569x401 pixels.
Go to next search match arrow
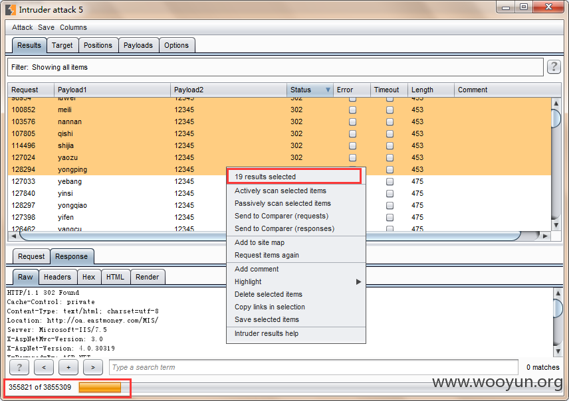click(x=93, y=367)
